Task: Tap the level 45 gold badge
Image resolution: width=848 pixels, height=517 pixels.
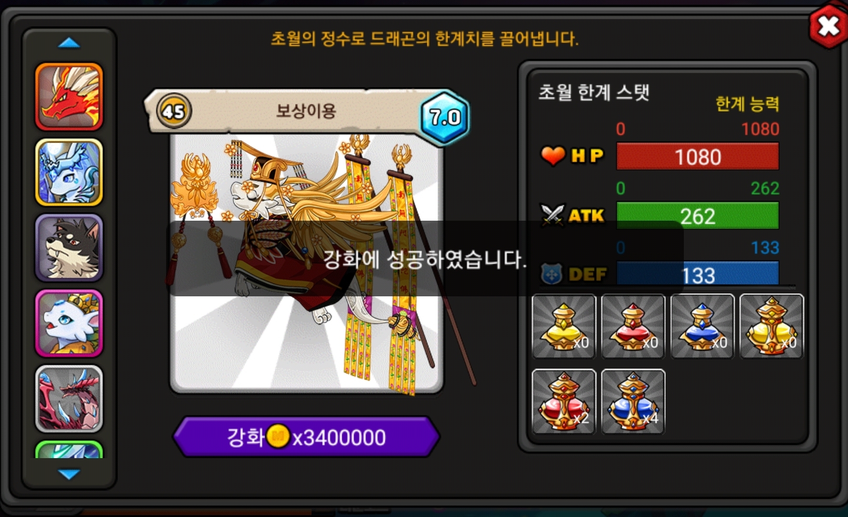Action: click(174, 111)
